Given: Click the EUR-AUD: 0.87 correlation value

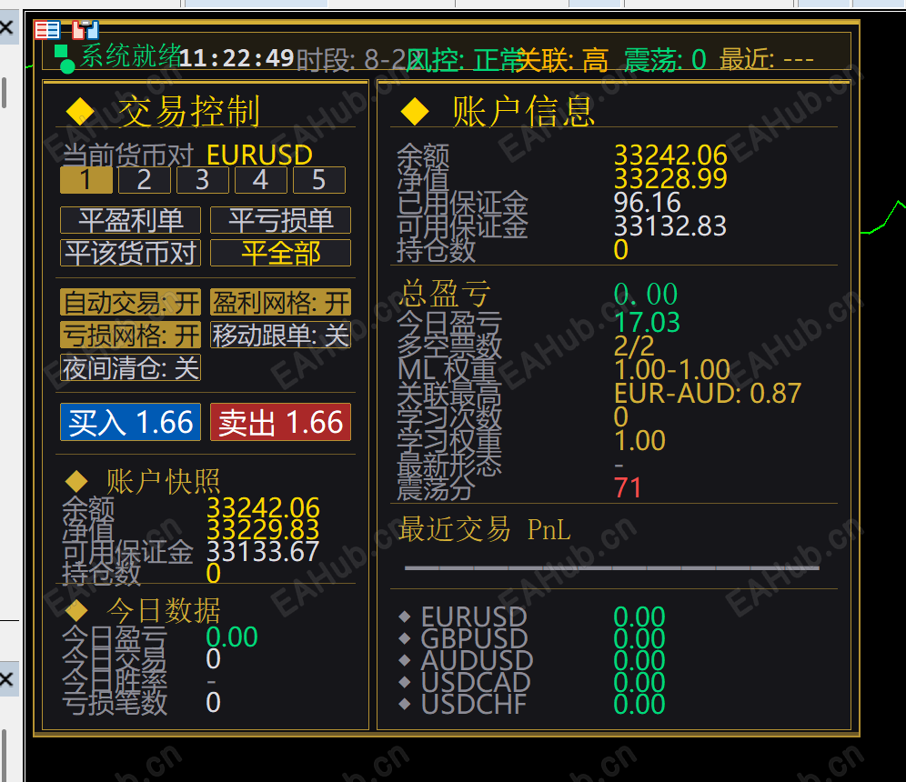Looking at the screenshot, I should coord(707,394).
